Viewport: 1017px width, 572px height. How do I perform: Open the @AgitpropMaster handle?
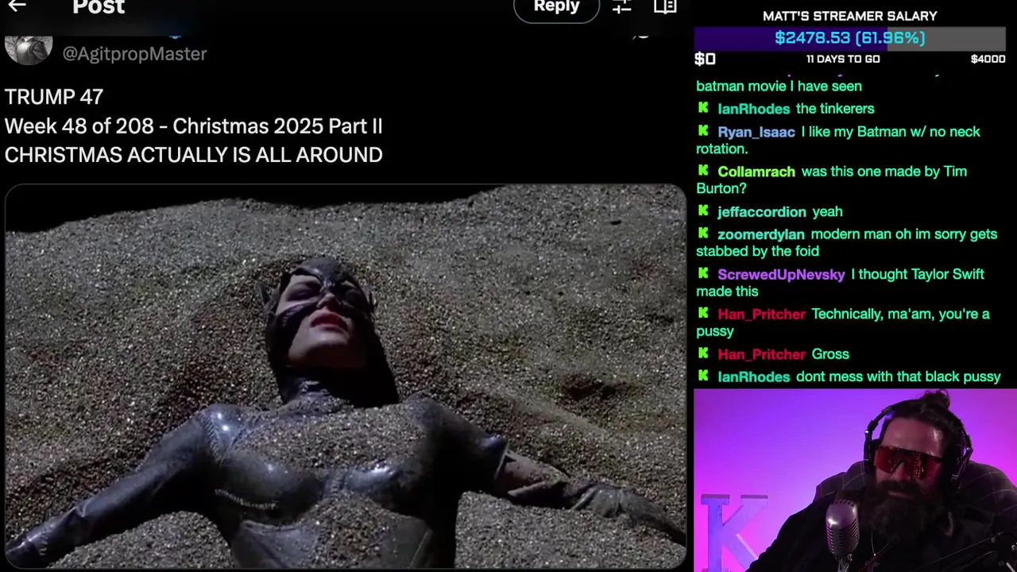click(x=134, y=53)
